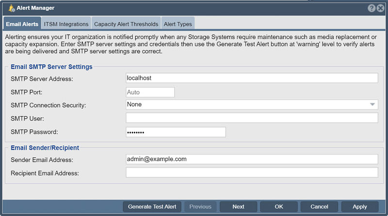Click the Alert Manager title text
This screenshot has width=388, height=216.
pos(35,8)
